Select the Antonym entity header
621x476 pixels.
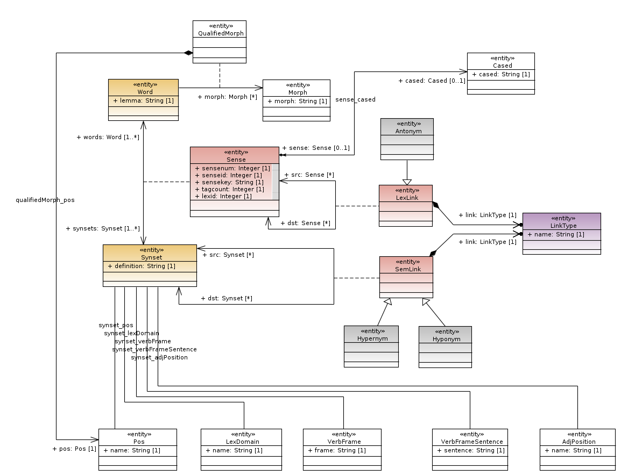[x=407, y=127]
